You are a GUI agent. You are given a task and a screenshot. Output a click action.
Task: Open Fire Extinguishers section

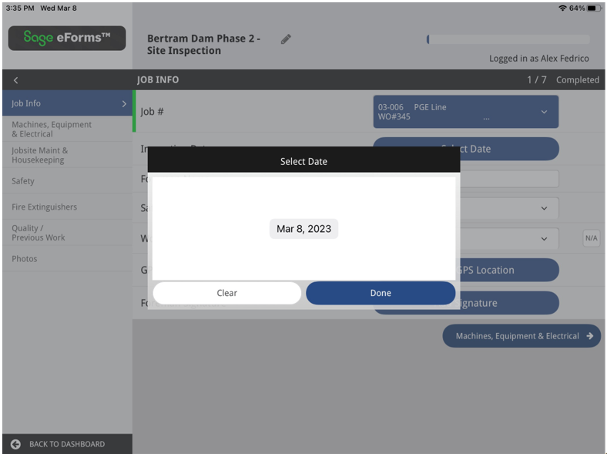(x=67, y=207)
